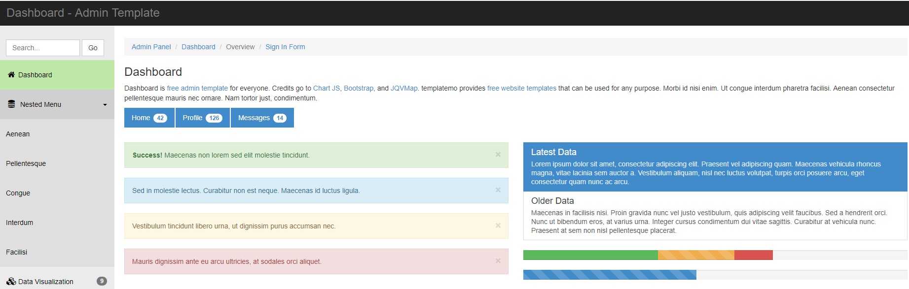Open the Pellentesque sidebar item
Image resolution: width=909 pixels, height=289 pixels.
point(26,163)
